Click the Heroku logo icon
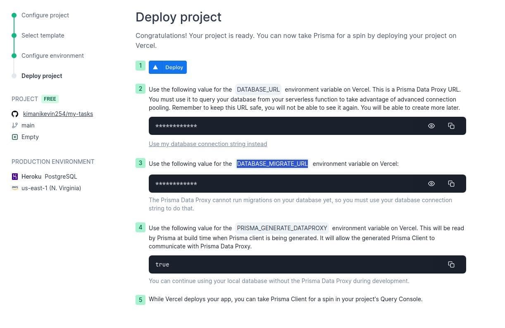Image resolution: width=505 pixels, height=328 pixels. [x=15, y=177]
